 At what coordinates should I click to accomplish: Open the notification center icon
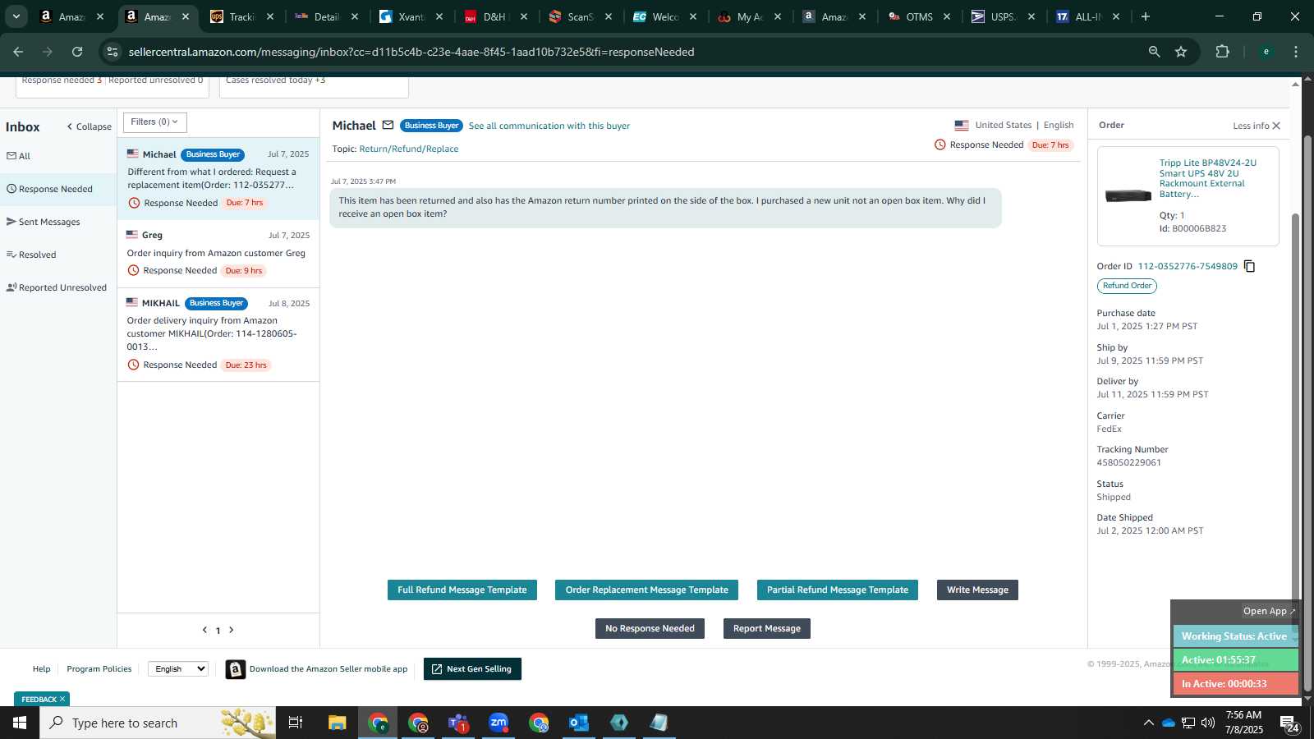pos(1289,723)
